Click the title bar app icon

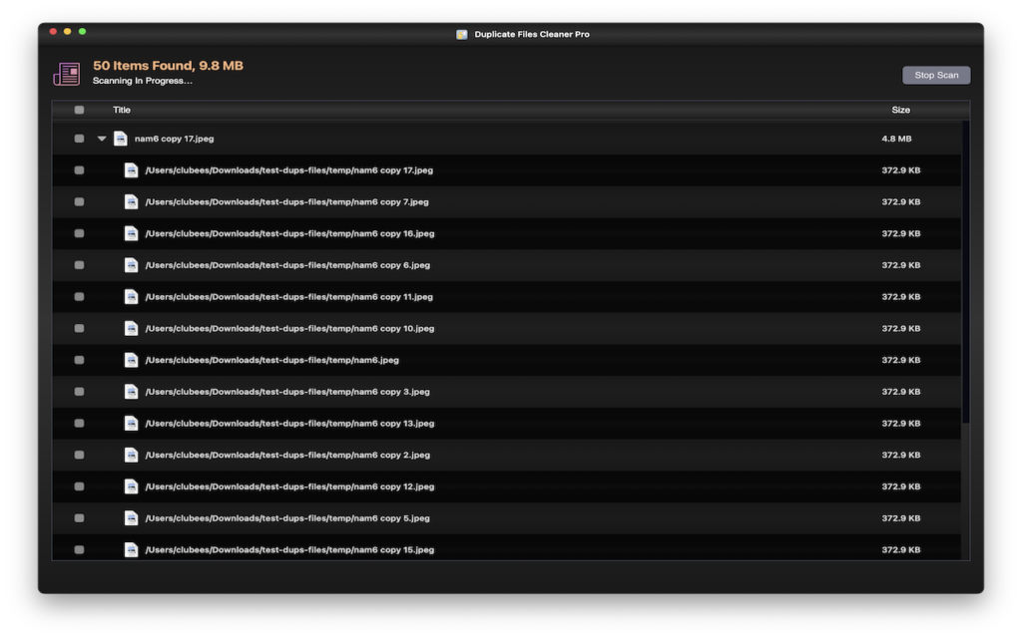(x=461, y=35)
